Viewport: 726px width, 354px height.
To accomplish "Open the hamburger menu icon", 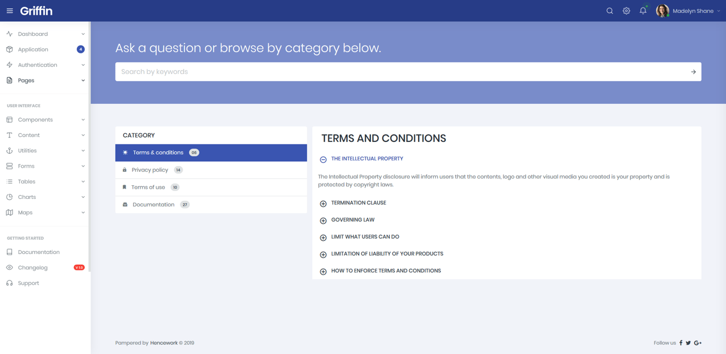I will [x=10, y=11].
